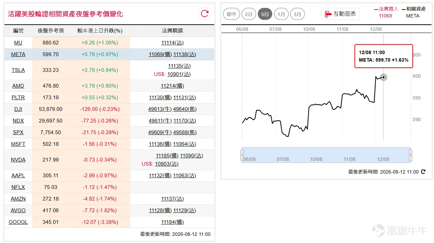This screenshot has height=243, width=434.
Task: Open the DJI index link
Action: click(18, 109)
